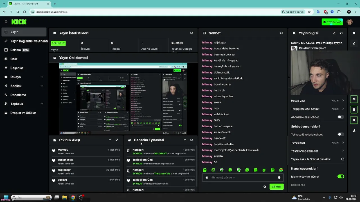Expand the Denetim Eylemleri panel to fullscreen
This screenshot has width=360, height=202.
tap(192, 140)
